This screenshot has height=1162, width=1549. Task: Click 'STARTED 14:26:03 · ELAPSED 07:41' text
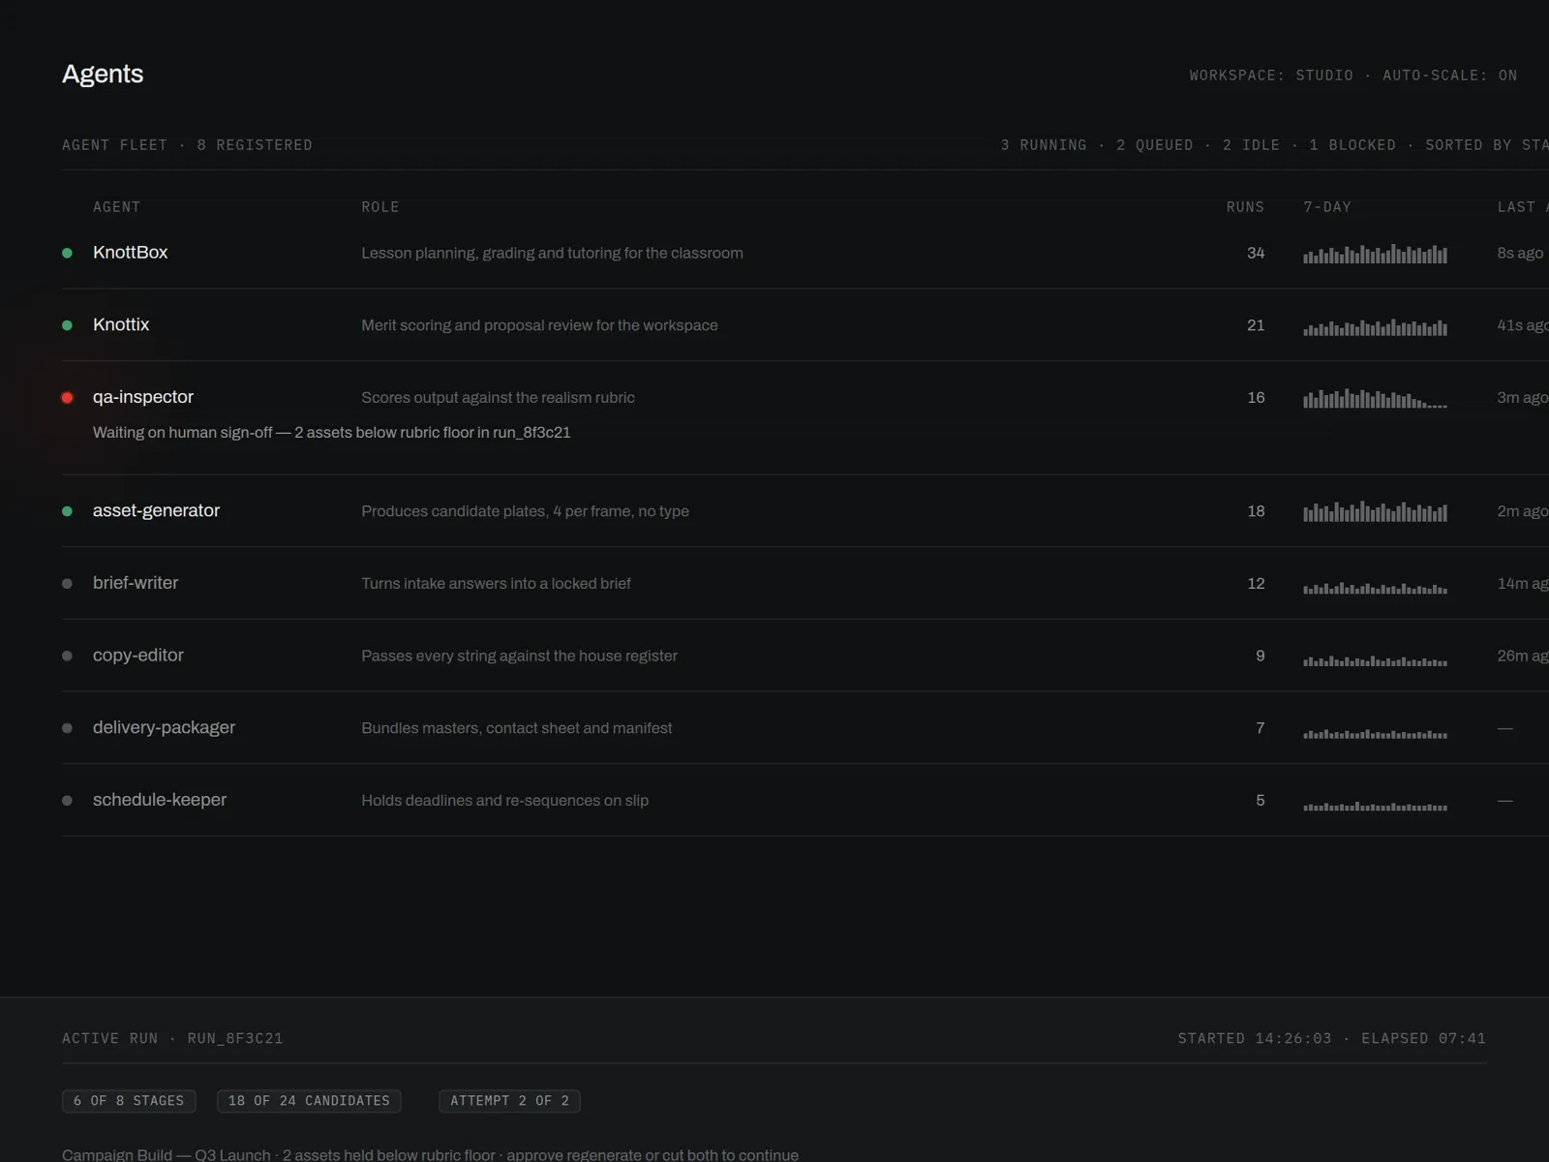(x=1331, y=1039)
